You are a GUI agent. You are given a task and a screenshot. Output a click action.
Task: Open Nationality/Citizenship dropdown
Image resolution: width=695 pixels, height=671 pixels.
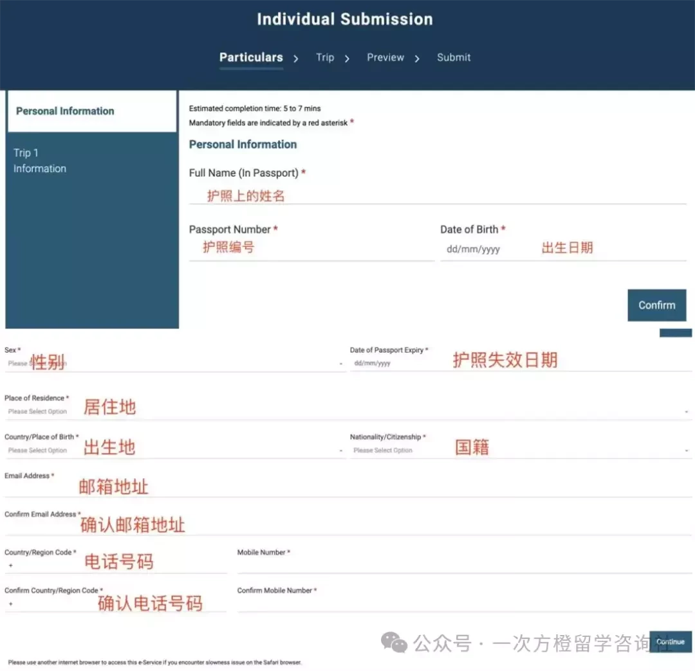(x=521, y=451)
